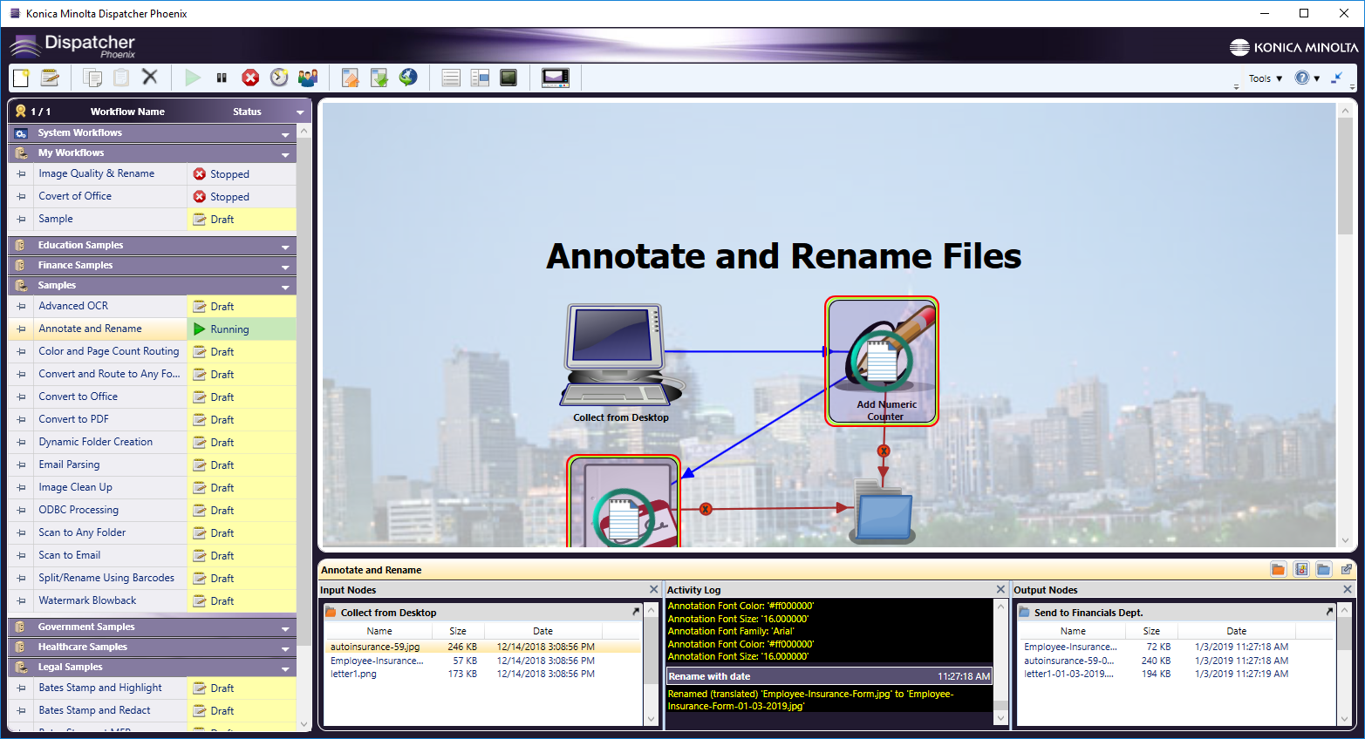Viewport: 1365px width, 739px height.
Task: Close the Activity Log pane
Action: 1001,590
